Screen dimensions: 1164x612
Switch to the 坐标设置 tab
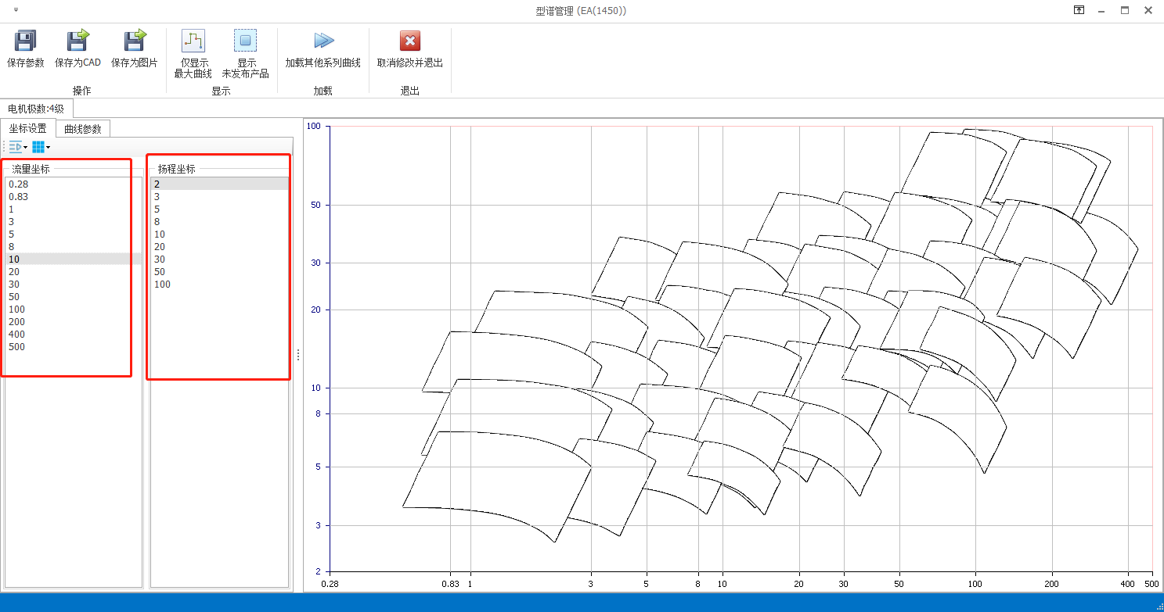(28, 128)
